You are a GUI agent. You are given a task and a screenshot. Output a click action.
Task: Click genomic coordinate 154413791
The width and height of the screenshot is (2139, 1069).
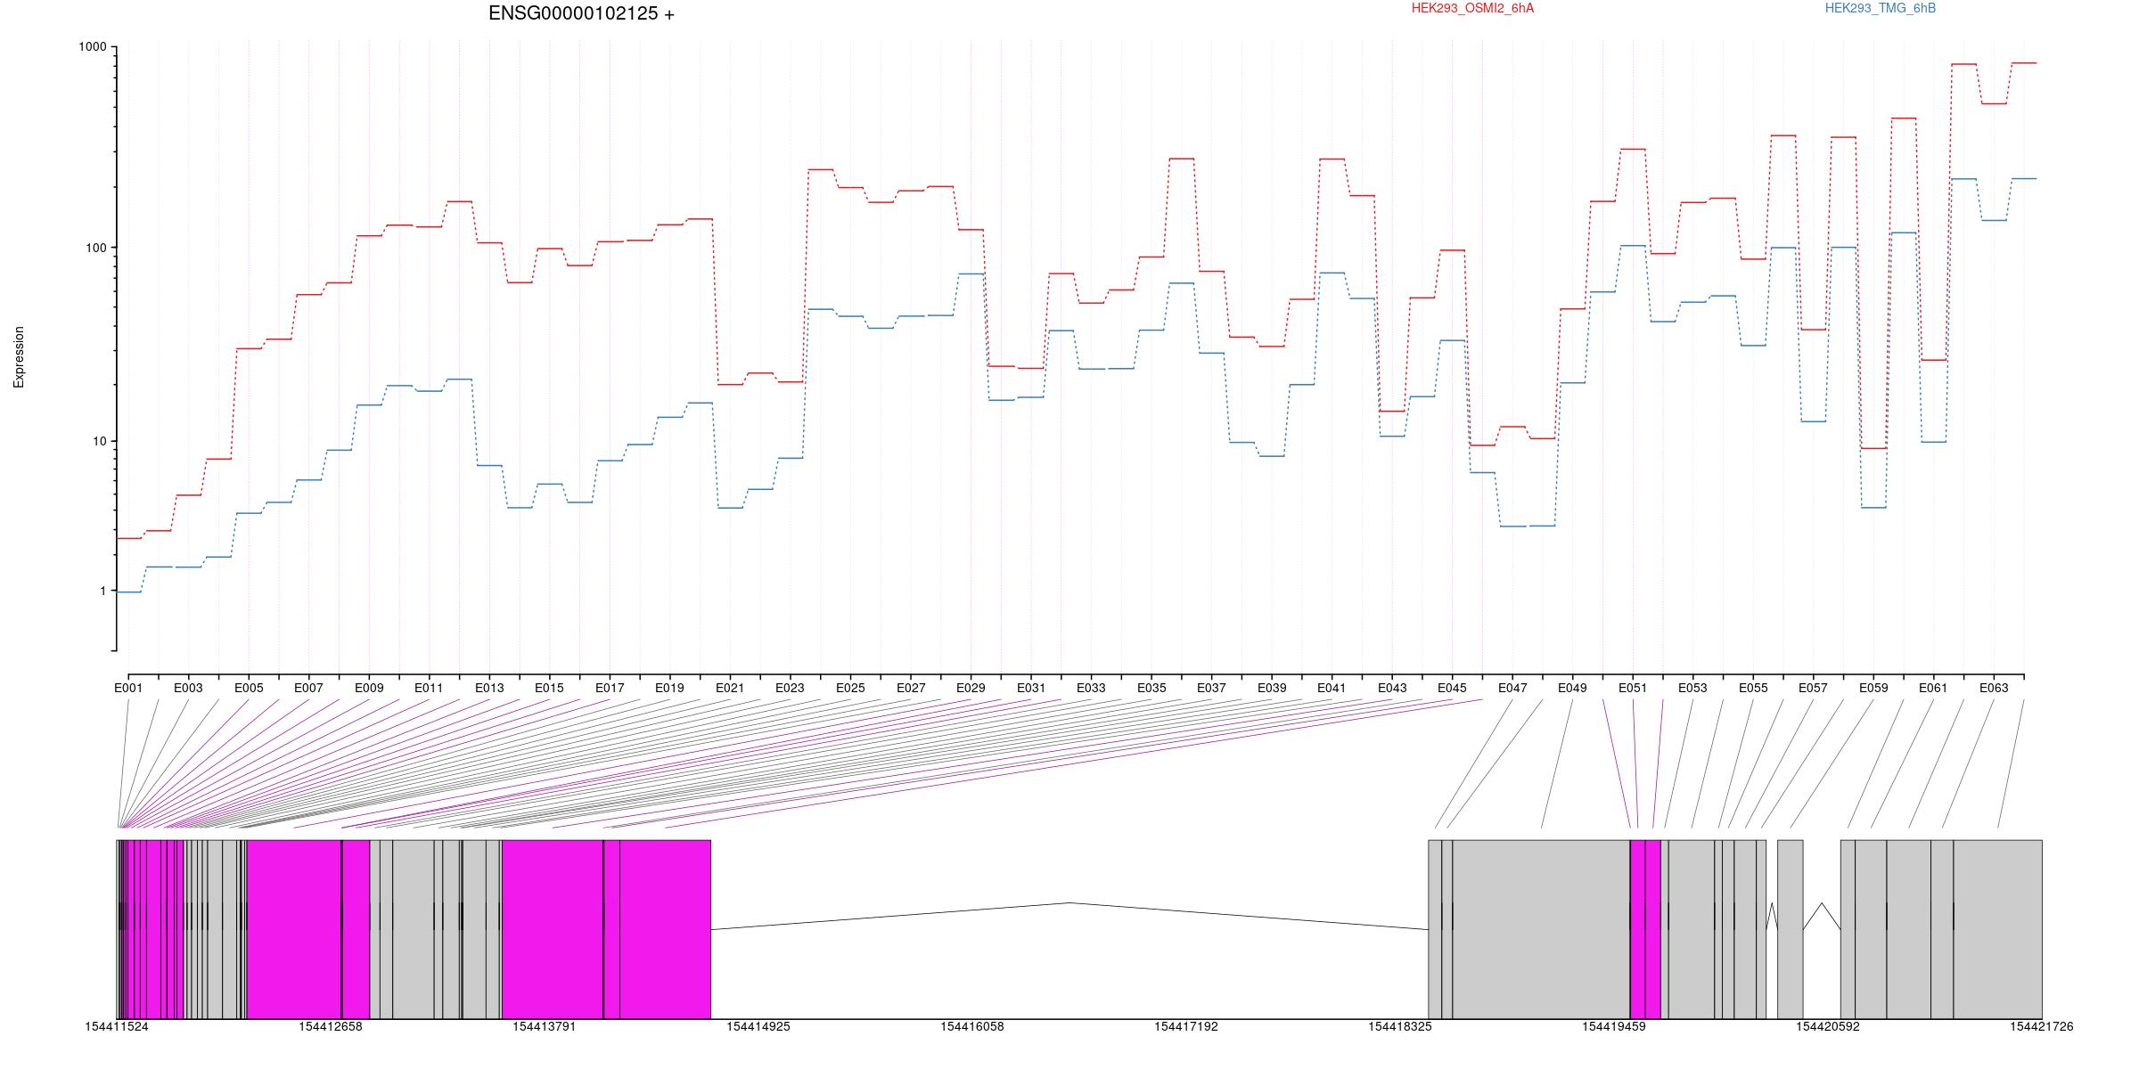[x=545, y=1027]
